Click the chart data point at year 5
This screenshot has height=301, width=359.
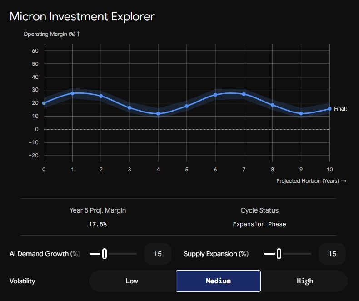click(x=187, y=106)
